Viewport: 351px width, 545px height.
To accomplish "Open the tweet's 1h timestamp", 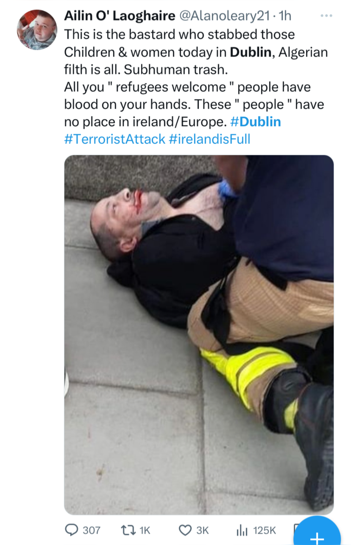I will coord(285,16).
